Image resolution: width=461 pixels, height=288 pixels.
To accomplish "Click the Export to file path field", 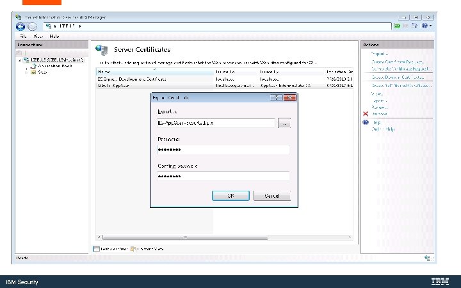I will [216, 123].
